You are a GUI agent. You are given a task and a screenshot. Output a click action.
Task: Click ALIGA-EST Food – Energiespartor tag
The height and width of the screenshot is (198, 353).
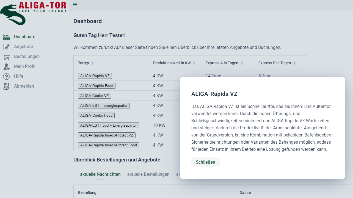pos(109,126)
